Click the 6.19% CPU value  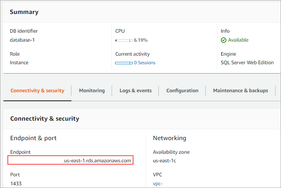pyautogui.click(x=140, y=40)
